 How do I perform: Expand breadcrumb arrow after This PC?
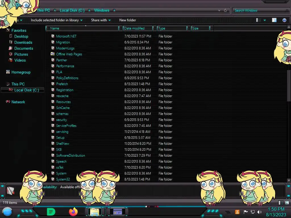55,11
